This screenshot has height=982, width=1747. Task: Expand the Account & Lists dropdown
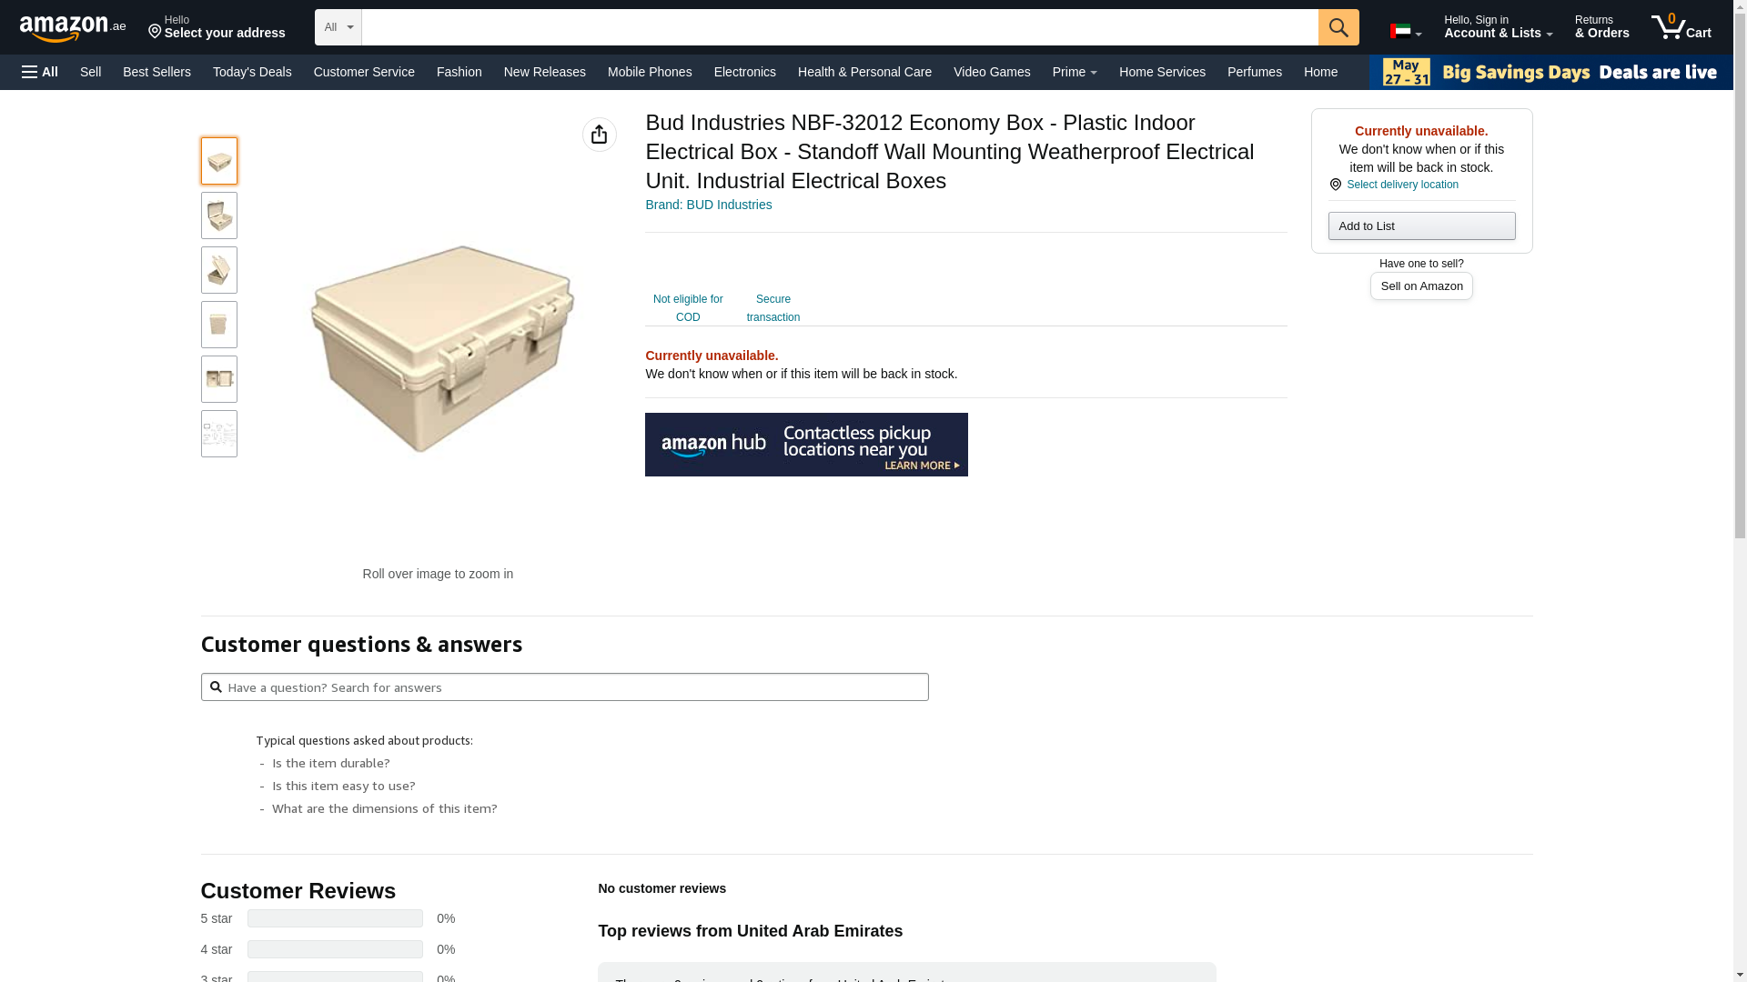tap(1498, 27)
